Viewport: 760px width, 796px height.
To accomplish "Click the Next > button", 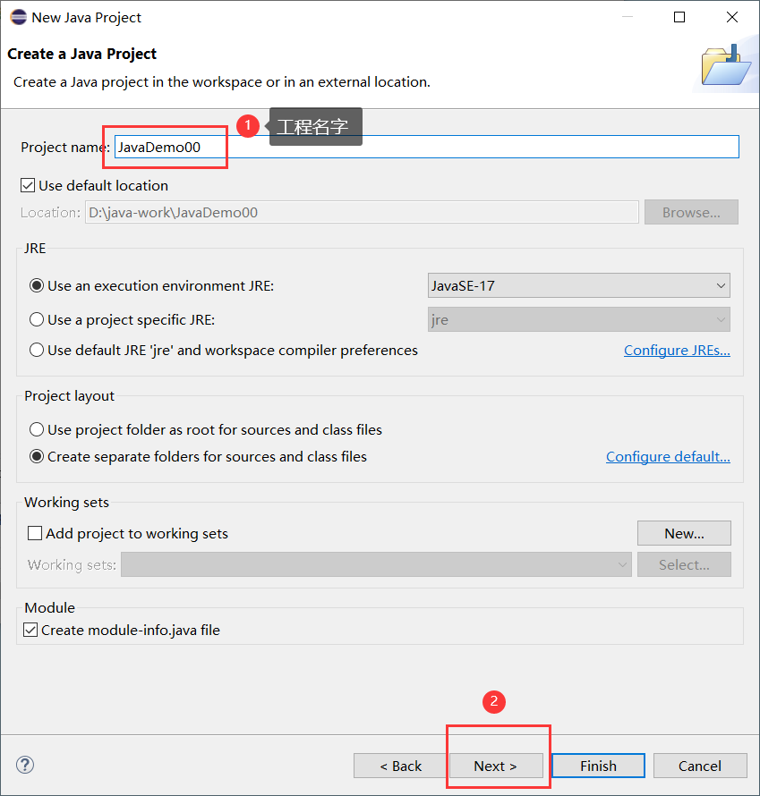I will 496,766.
